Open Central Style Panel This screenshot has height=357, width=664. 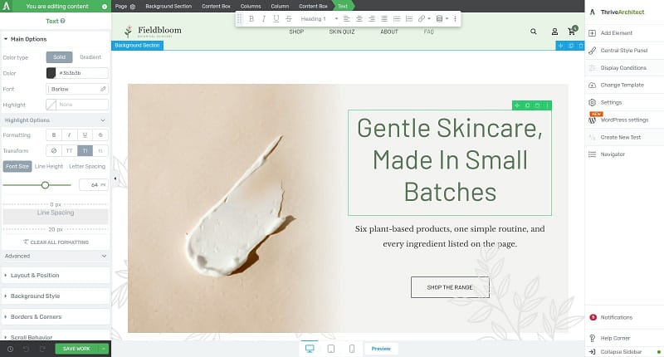point(624,51)
